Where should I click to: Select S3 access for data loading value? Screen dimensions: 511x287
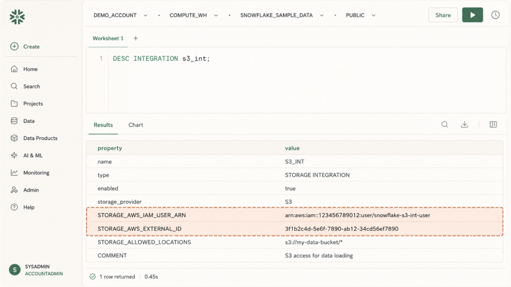click(319, 256)
